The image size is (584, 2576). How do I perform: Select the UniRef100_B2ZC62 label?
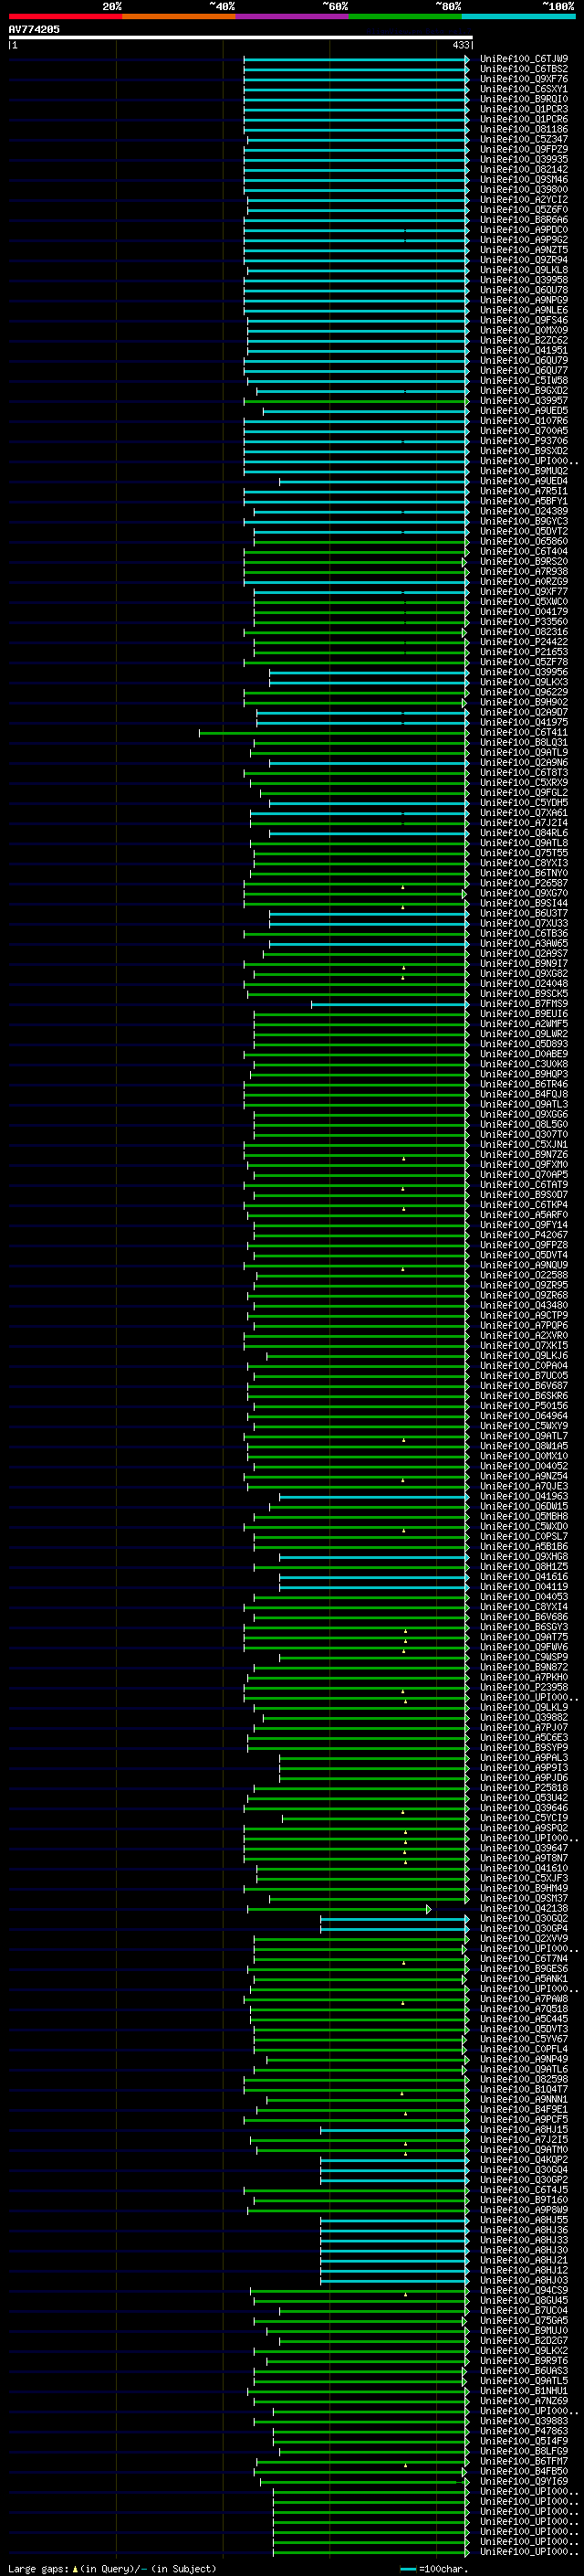pyautogui.click(x=524, y=340)
